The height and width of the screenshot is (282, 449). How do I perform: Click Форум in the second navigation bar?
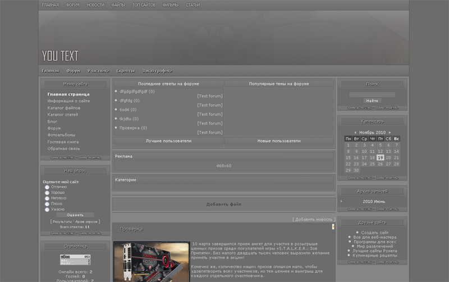(74, 71)
